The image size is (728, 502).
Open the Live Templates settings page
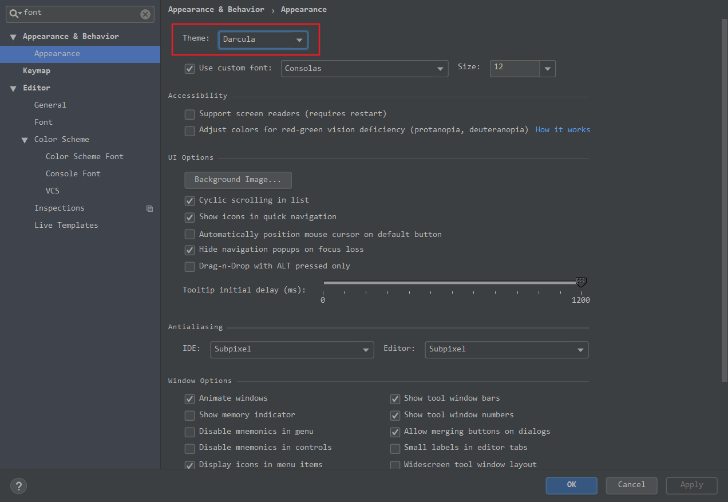pos(66,226)
